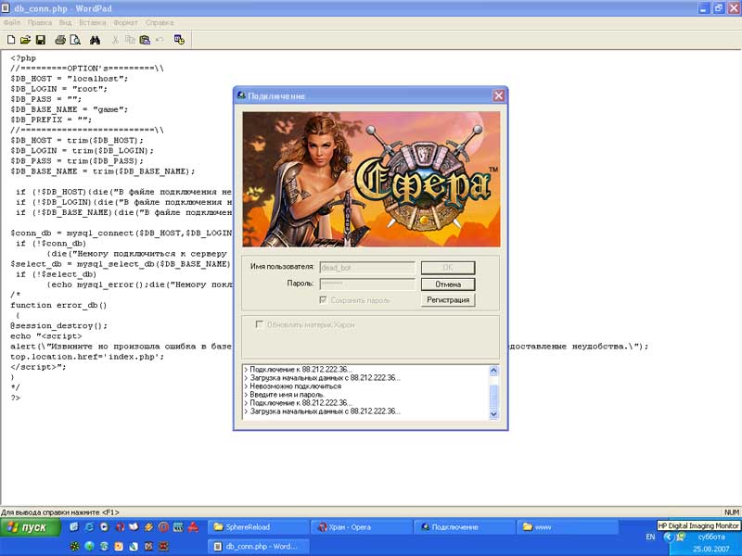The height and width of the screenshot is (556, 742).
Task: Click the NUM status bar indicator
Action: point(731,512)
